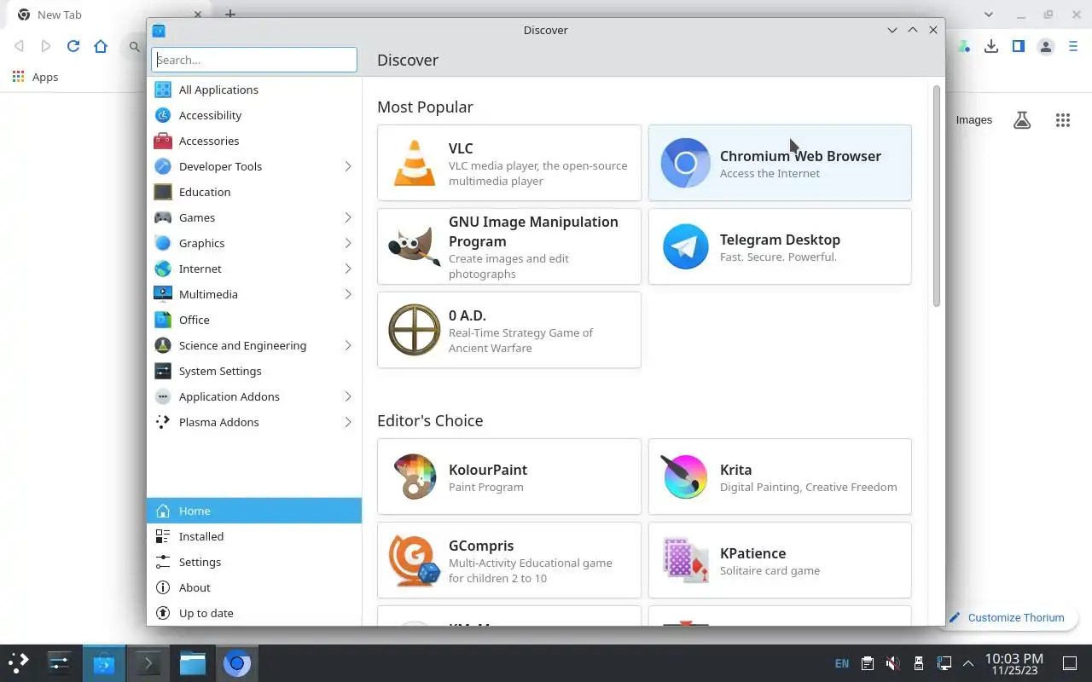This screenshot has height=682, width=1092.
Task: Click the VLC traffic cone icon
Action: pos(415,163)
